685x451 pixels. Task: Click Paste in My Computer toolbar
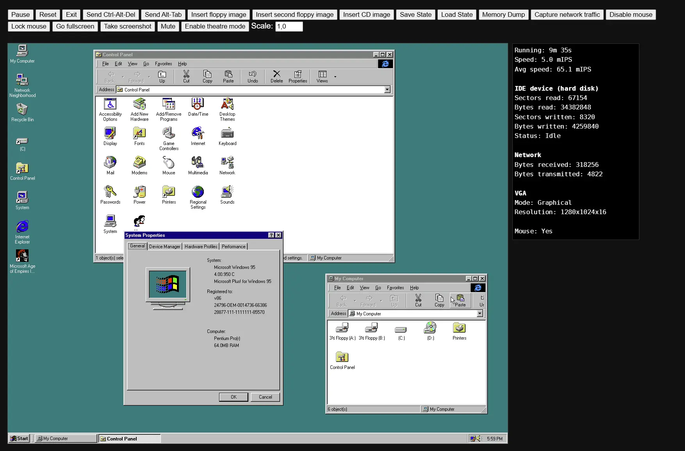pos(460,301)
